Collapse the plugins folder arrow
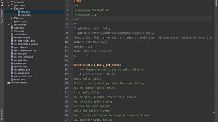The height and width of the screenshot is (122, 218). click(x=12, y=8)
